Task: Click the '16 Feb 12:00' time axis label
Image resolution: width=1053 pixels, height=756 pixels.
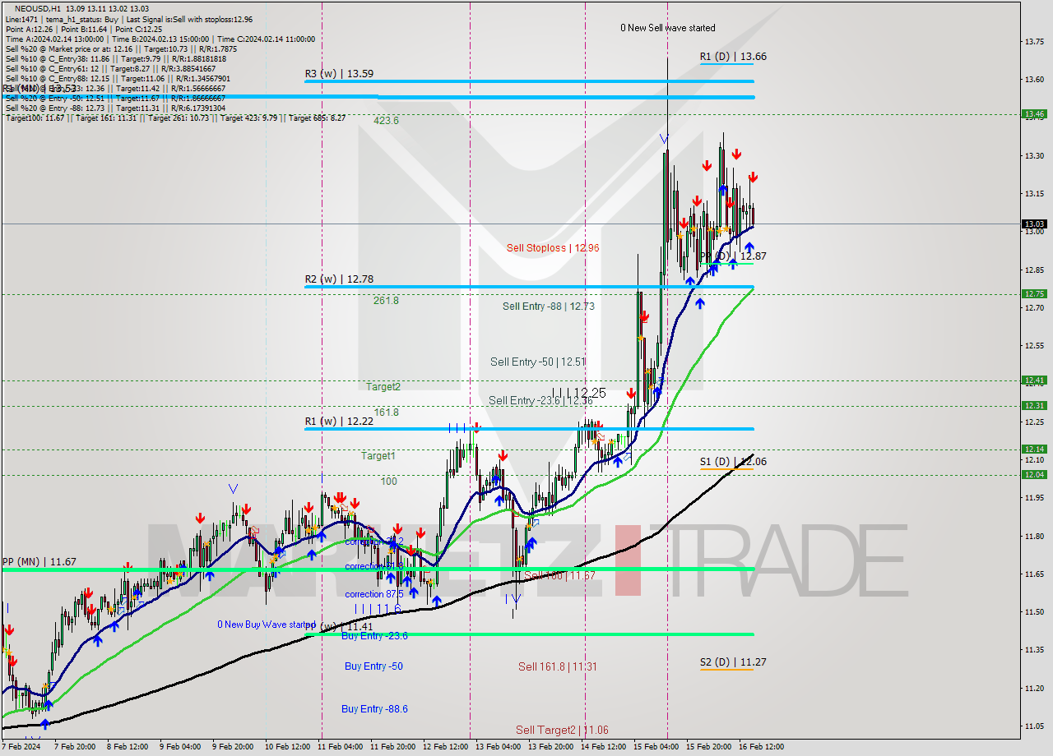Action: point(761,747)
